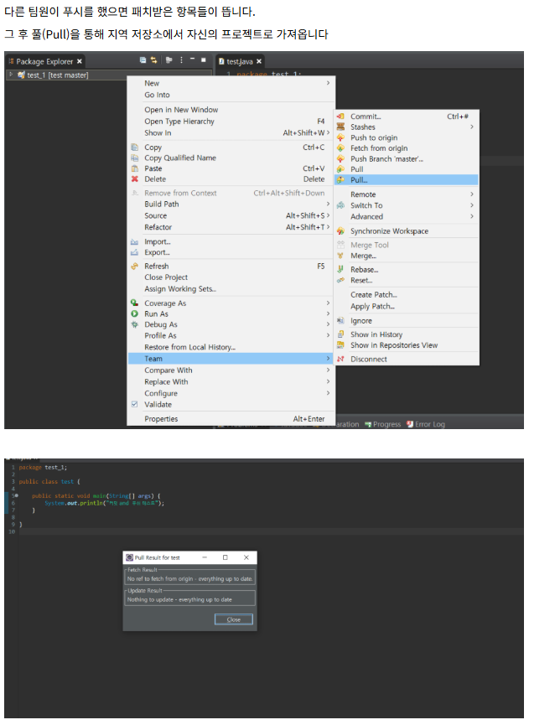Expand the New submenu arrow

pos(328,83)
